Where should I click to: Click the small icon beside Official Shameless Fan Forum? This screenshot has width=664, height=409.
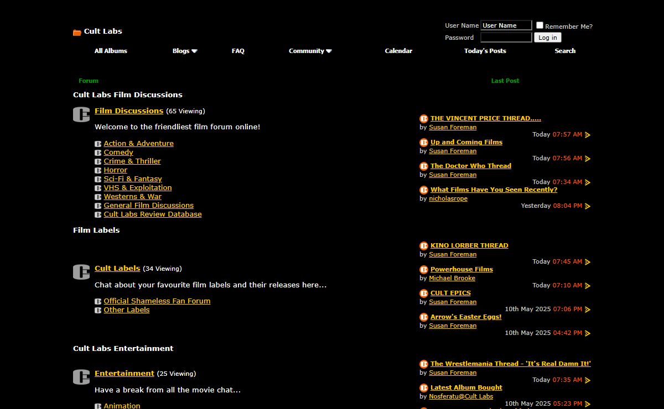coord(98,302)
